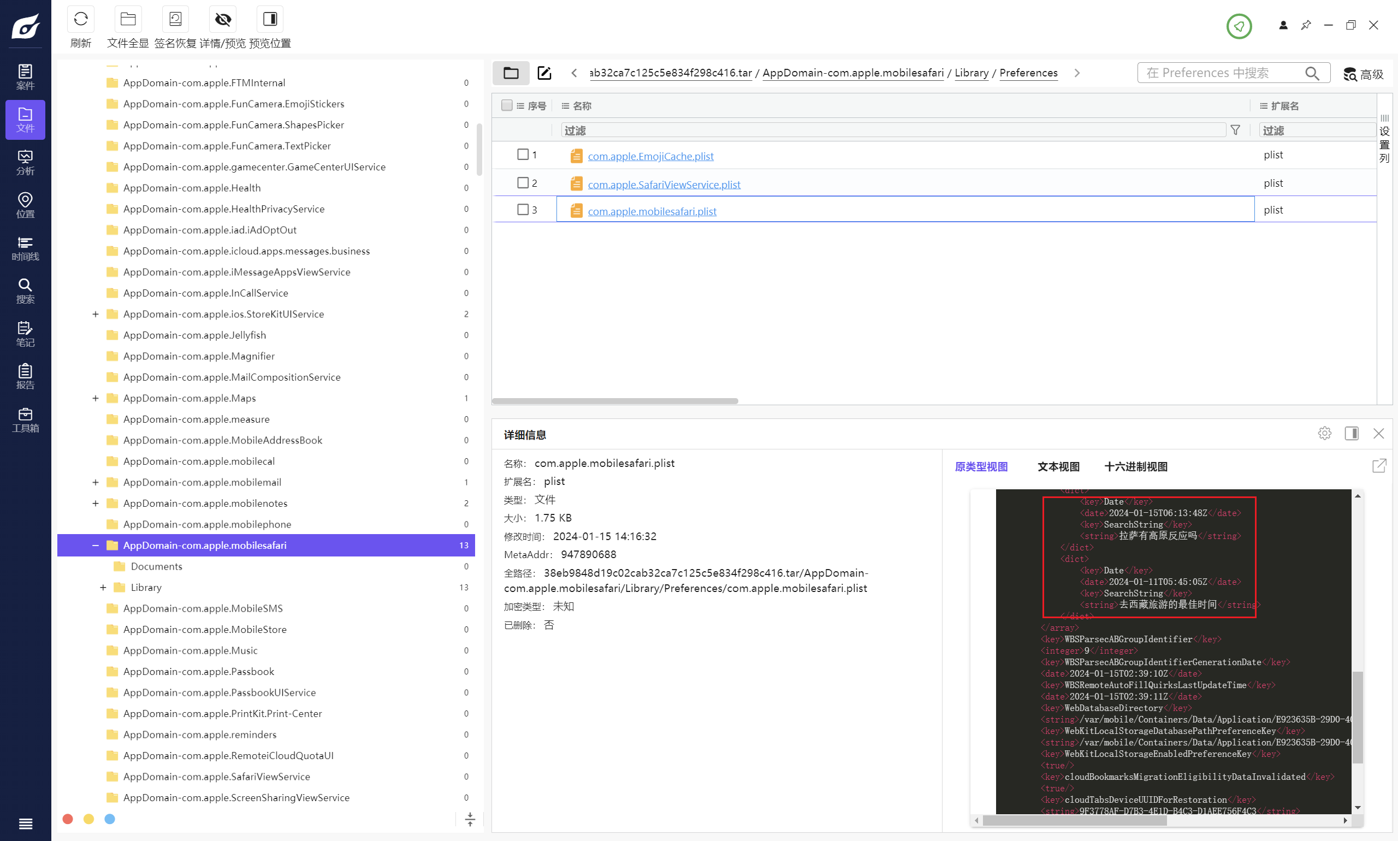
Task: Click Preferences in the breadcrumb path
Action: [x=1028, y=73]
